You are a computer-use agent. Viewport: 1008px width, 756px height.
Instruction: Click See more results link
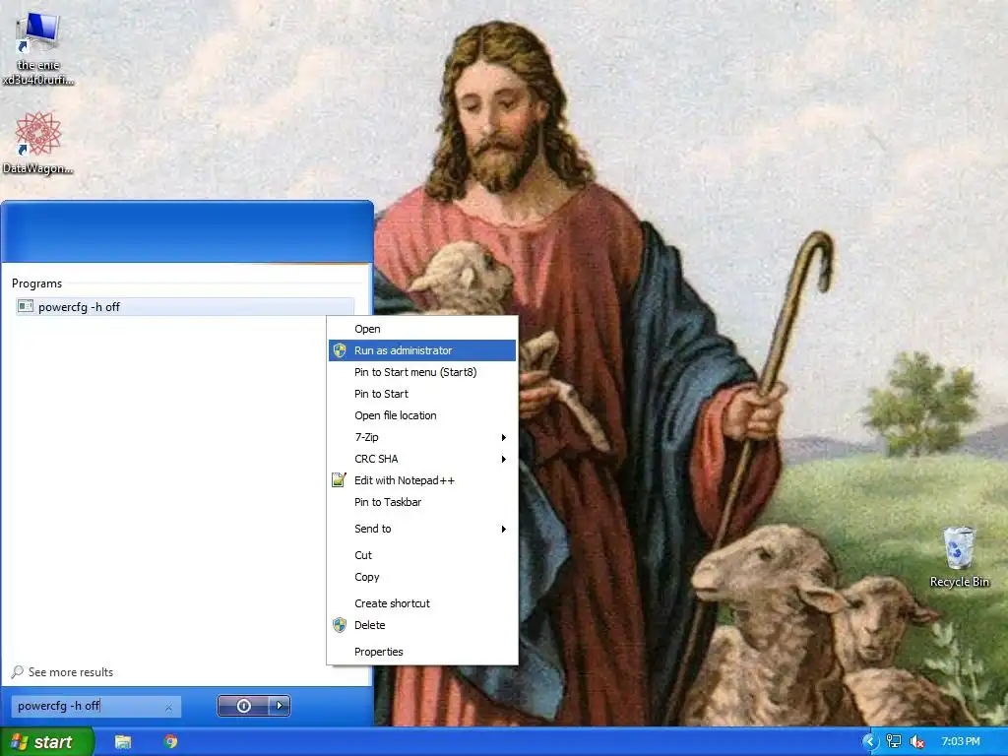pos(71,672)
